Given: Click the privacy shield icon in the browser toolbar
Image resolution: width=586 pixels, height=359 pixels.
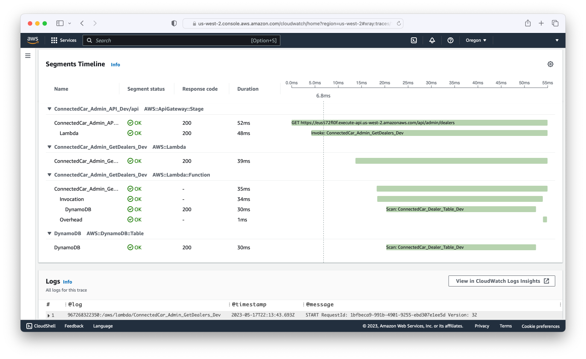Looking at the screenshot, I should point(174,23).
